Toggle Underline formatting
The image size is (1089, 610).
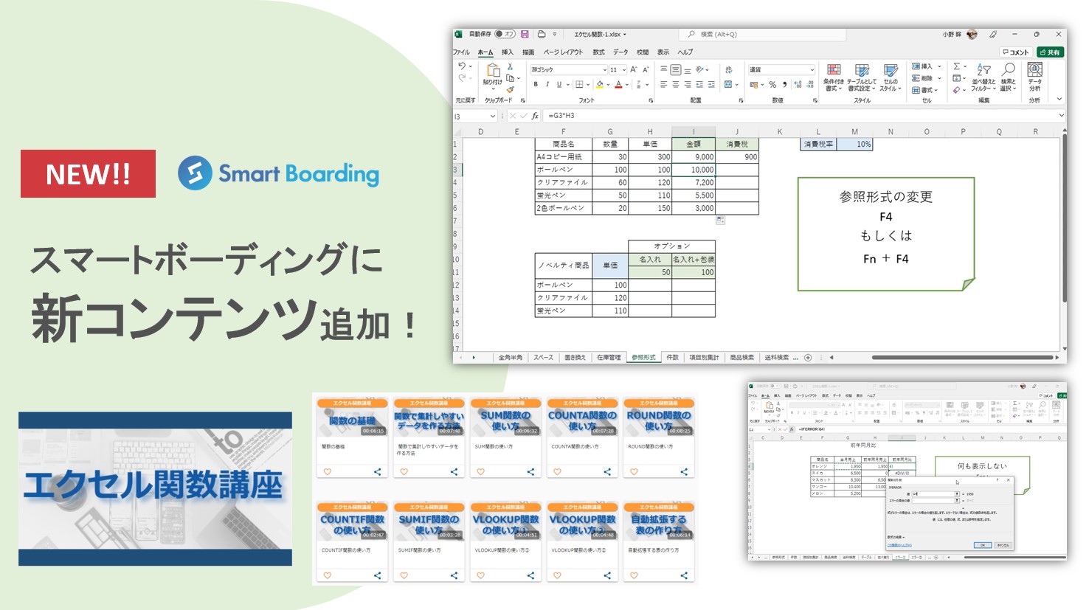point(559,85)
